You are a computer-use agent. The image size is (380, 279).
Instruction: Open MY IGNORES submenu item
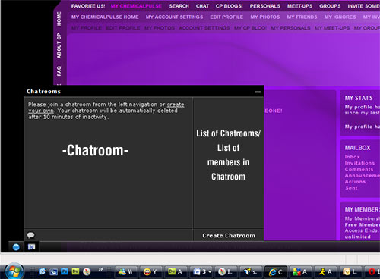340,17
